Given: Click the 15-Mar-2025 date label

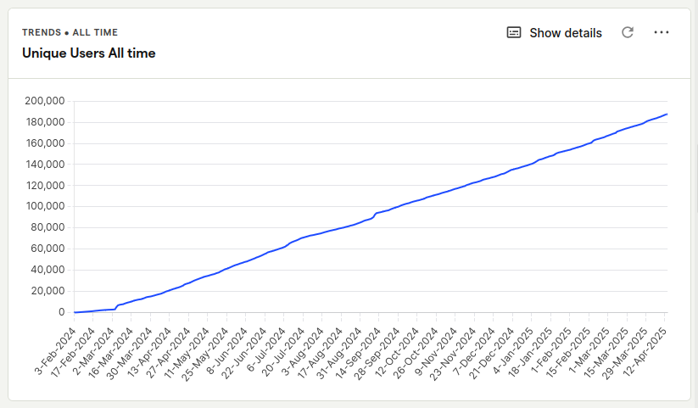Looking at the screenshot, I should click(x=606, y=353).
